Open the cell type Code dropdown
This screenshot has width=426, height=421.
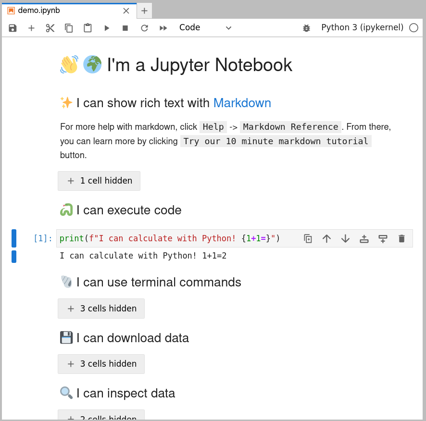pos(205,28)
